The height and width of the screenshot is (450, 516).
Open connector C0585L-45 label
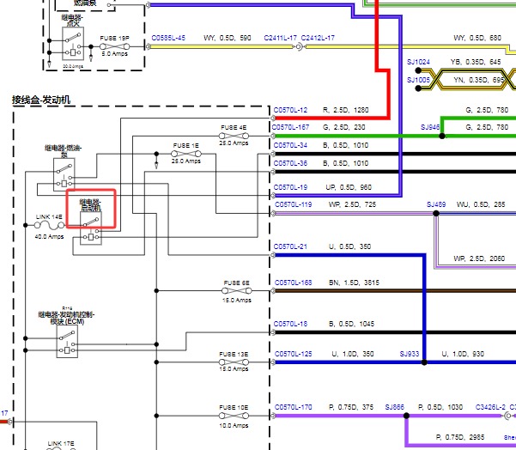coord(168,38)
